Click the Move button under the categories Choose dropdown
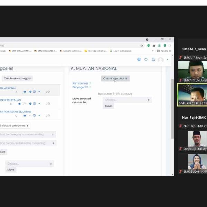Viewport: 207px width, 207px height. pyautogui.click(x=11, y=170)
